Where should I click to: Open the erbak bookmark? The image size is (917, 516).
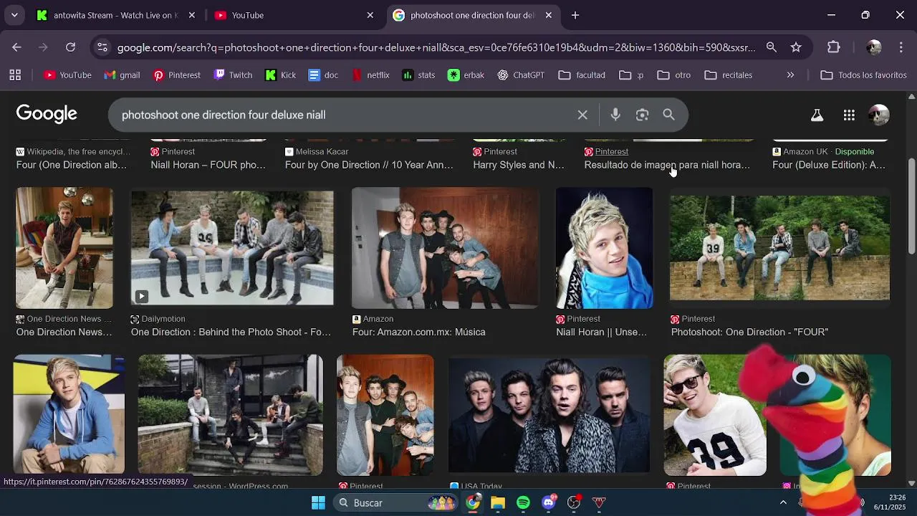click(x=466, y=75)
